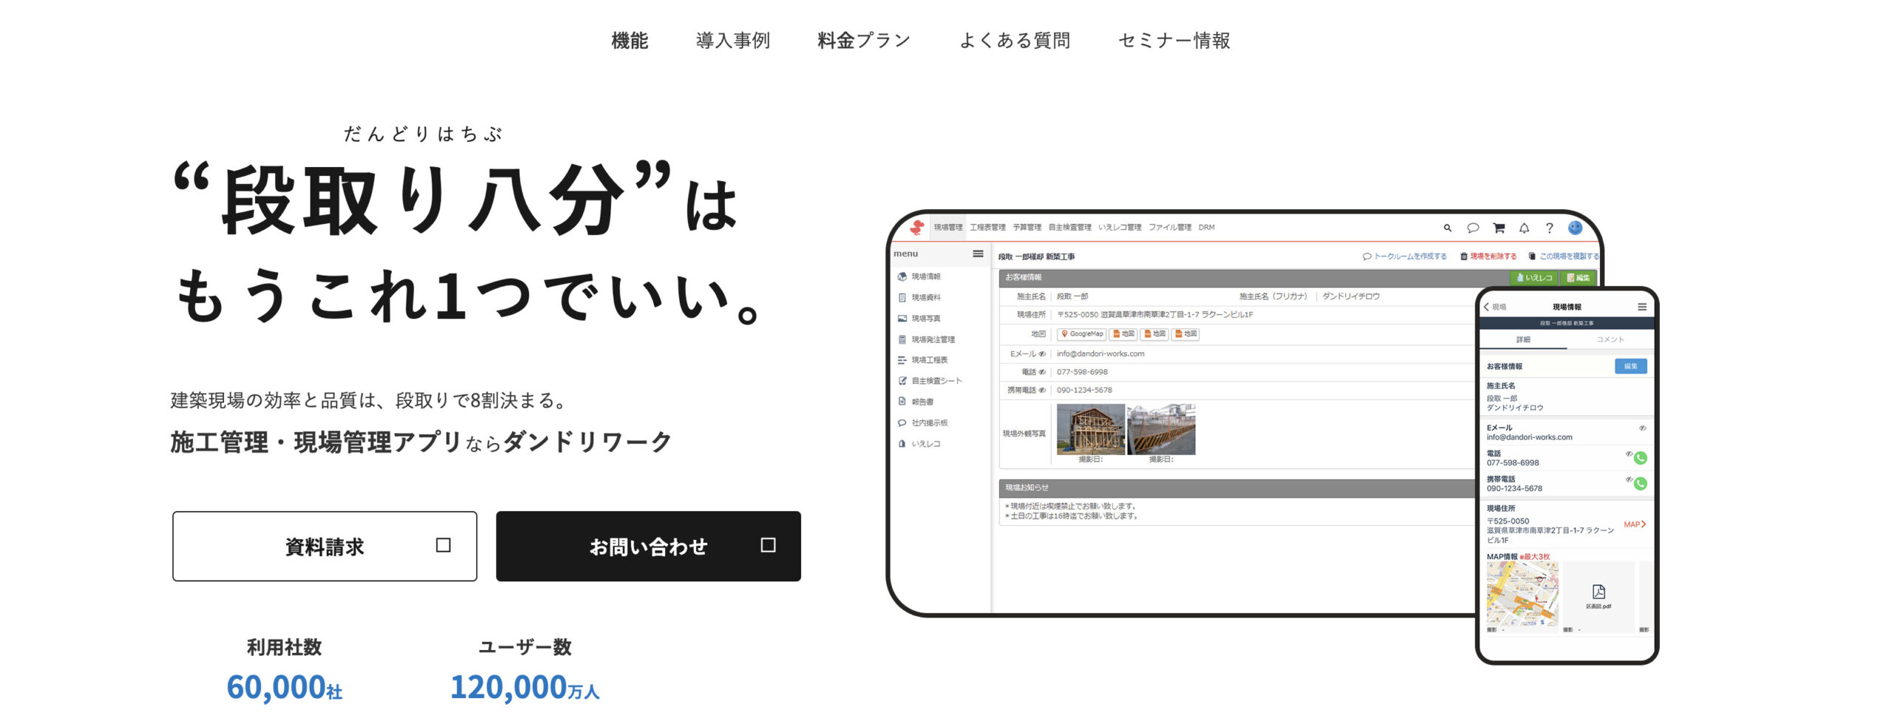Open the wooden house frame site photo
This screenshot has height=721, width=1892.
pos(1090,429)
